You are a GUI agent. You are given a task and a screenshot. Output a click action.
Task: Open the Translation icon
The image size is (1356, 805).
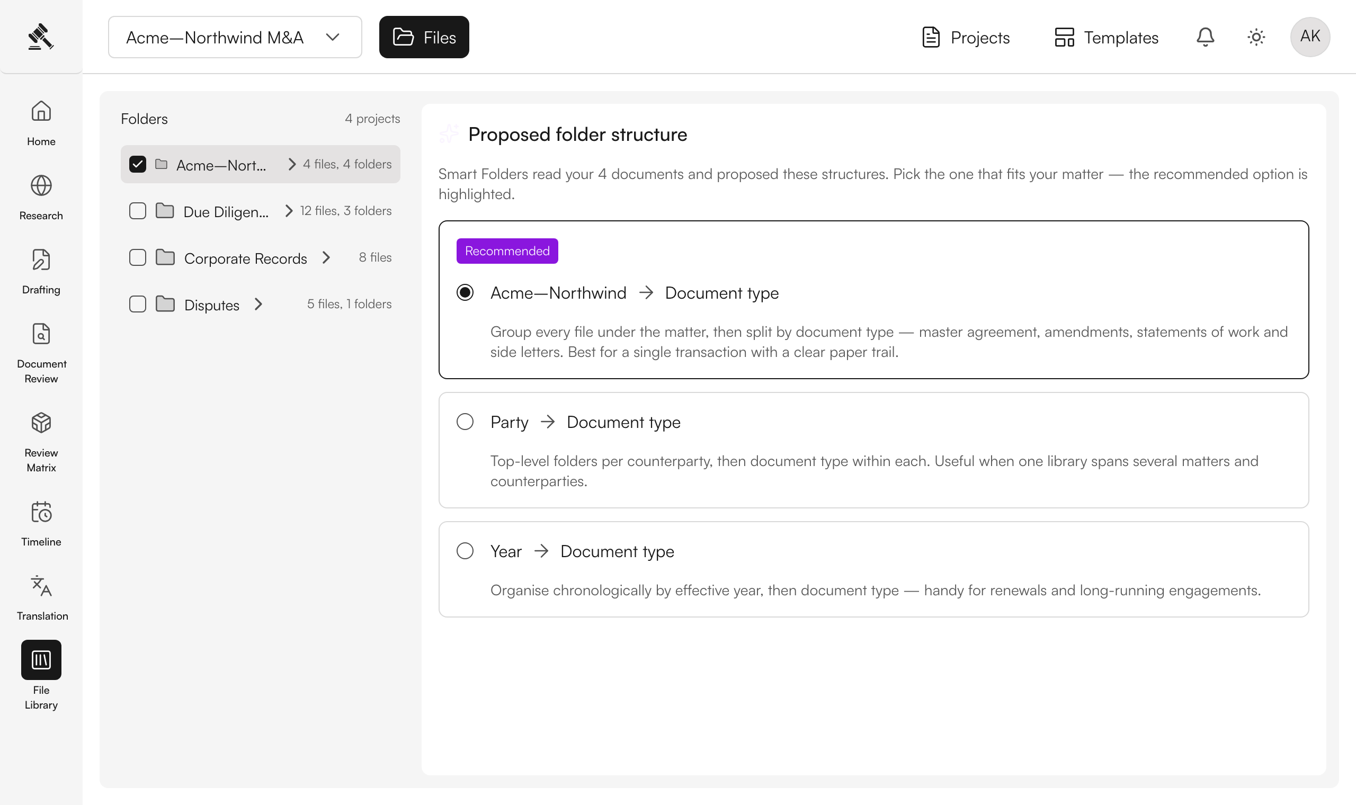tap(41, 586)
